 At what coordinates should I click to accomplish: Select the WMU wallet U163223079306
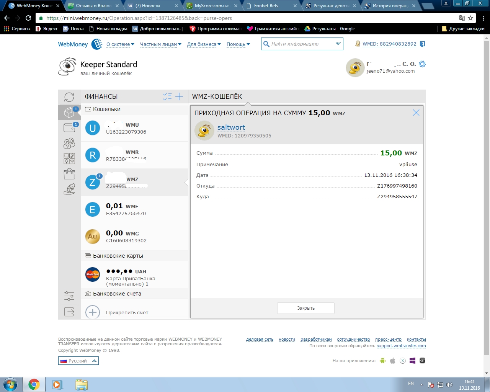coord(134,128)
